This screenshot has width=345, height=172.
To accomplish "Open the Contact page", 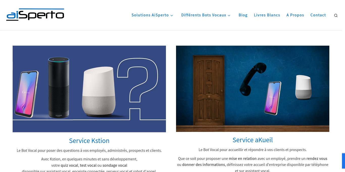I will coord(318,15).
